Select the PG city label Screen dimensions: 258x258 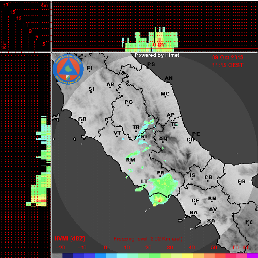click(128, 102)
